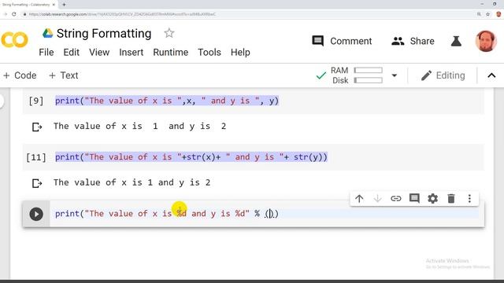This screenshot has height=283, width=504.
Task: Open the Editing mode selector
Action: tap(443, 75)
